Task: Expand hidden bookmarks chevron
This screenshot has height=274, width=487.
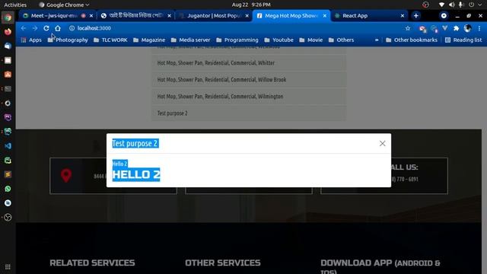Action: point(377,40)
